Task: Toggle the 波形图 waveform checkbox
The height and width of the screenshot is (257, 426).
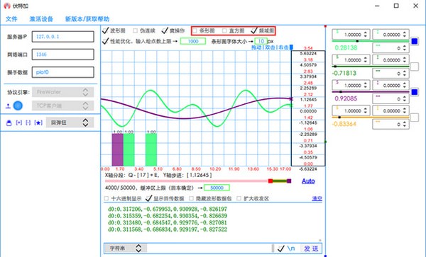Action: 105,30
